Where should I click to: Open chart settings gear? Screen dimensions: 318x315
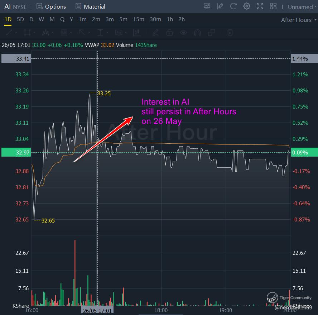[247, 6]
